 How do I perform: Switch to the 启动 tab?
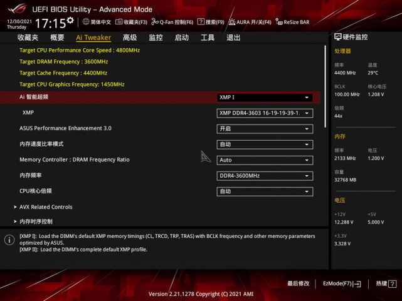pyautogui.click(x=181, y=38)
